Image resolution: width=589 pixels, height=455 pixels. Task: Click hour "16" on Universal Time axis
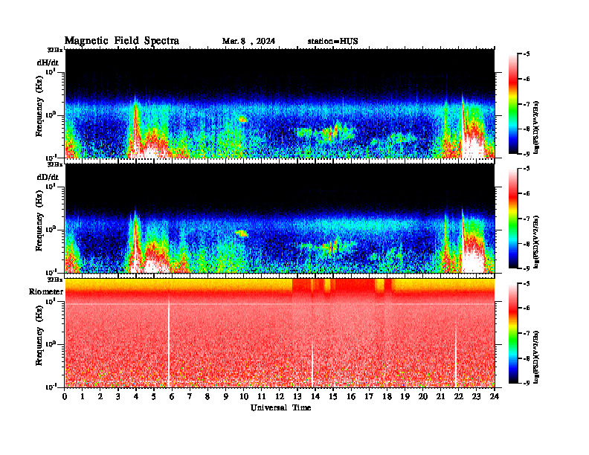tap(351, 396)
